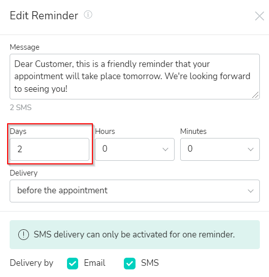Click the Edit Reminder title text
Viewport: 269px width, 277px height.
tap(44, 16)
